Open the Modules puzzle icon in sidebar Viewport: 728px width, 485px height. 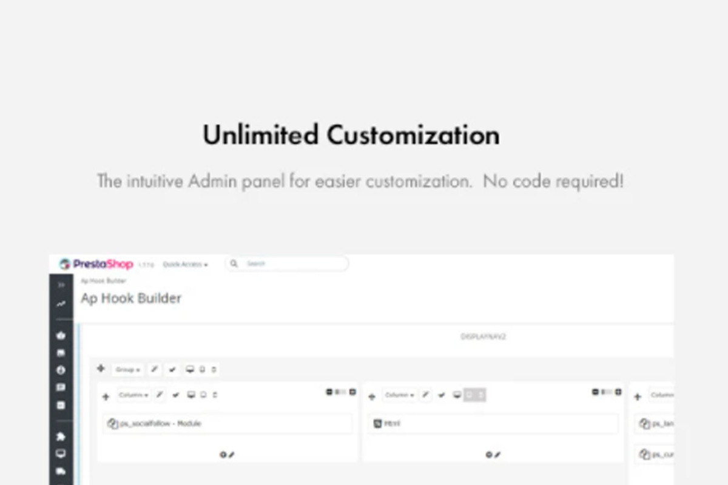[61, 436]
